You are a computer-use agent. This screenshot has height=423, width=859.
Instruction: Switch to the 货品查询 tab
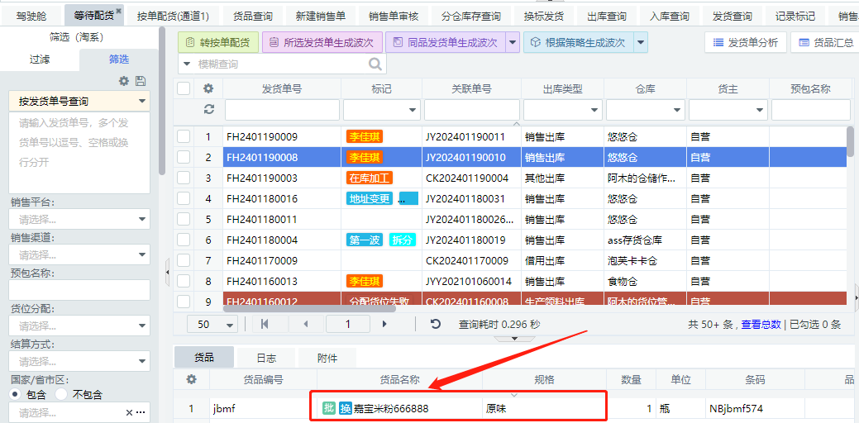pos(253,16)
